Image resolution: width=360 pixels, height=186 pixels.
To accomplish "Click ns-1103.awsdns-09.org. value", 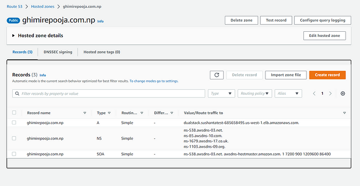I will (x=205, y=147).
